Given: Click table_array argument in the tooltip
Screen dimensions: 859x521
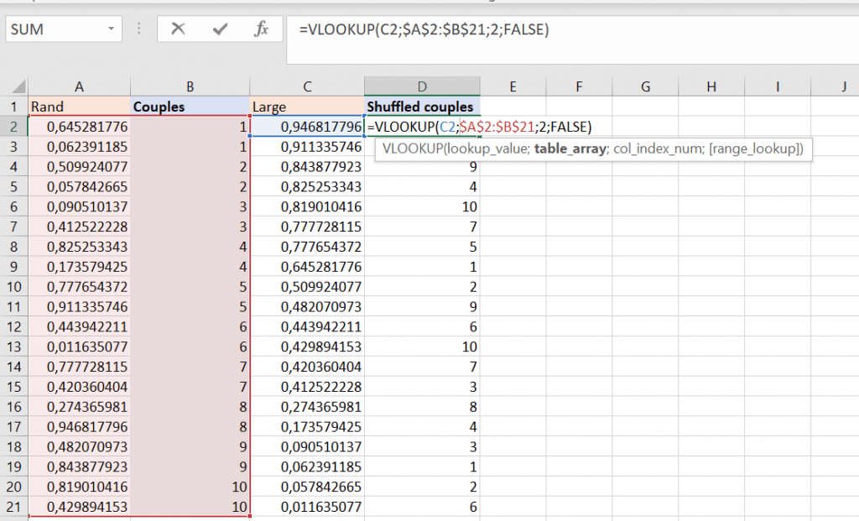Looking at the screenshot, I should click(x=570, y=149).
